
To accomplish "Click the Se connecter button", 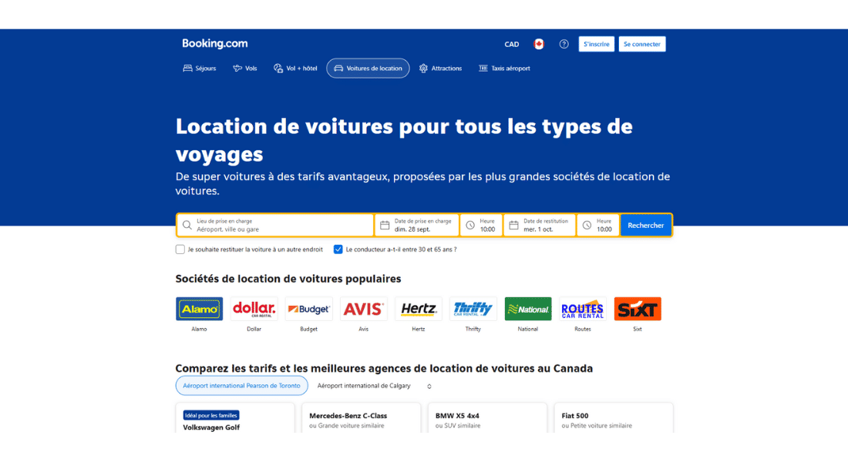I will click(x=641, y=44).
